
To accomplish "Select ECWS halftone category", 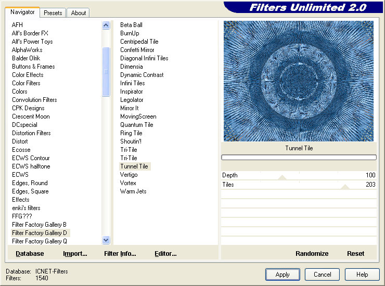I will pos(31,166).
